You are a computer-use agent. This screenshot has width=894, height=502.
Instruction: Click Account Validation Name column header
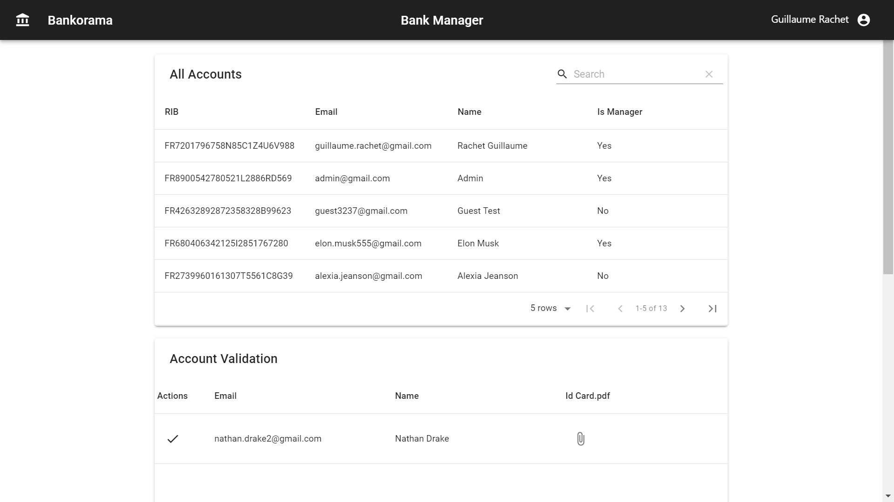pos(406,396)
